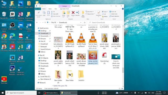The height and width of the screenshot is (95, 168).
Task: Click the History button in ribbon
Action: 105,16
